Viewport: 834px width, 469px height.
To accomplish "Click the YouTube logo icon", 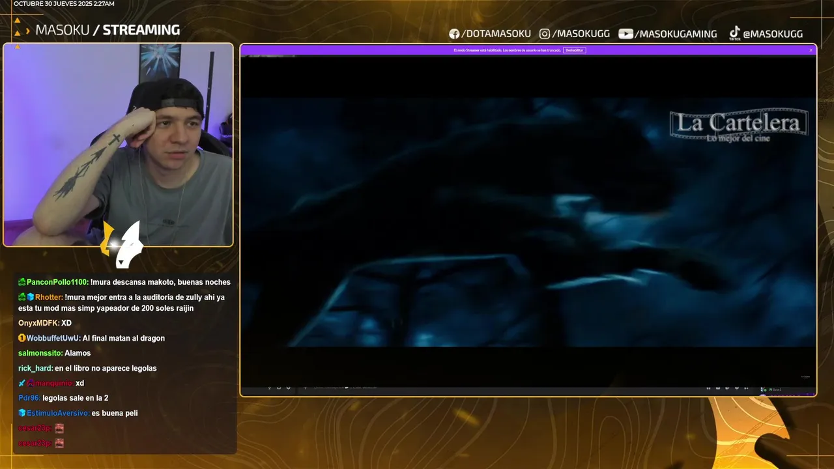I will 625,34.
